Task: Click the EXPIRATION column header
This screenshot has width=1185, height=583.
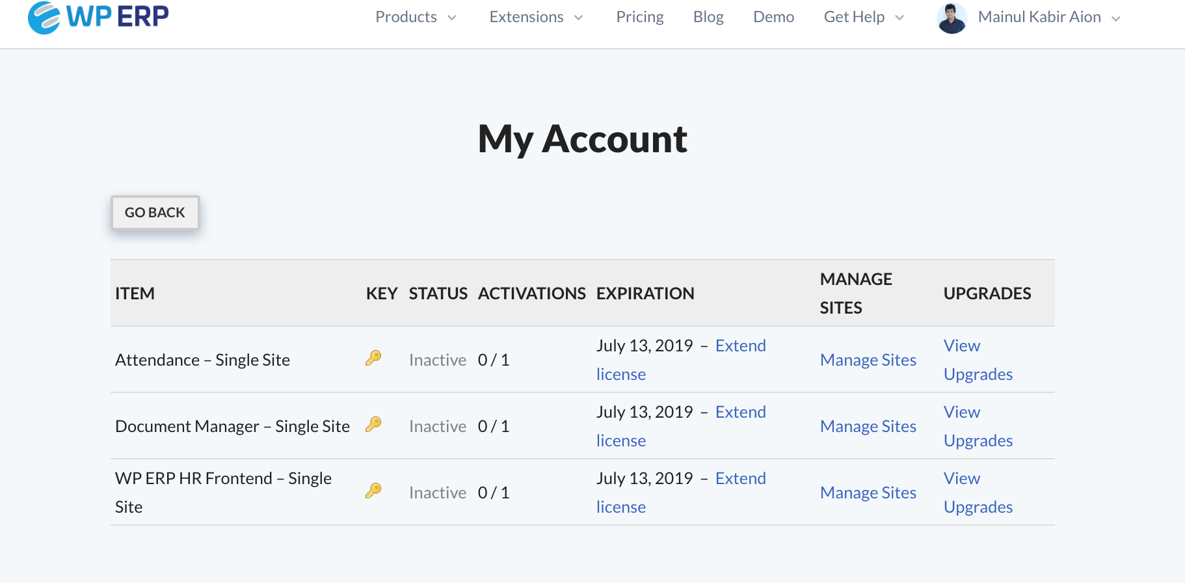Action: coord(645,293)
